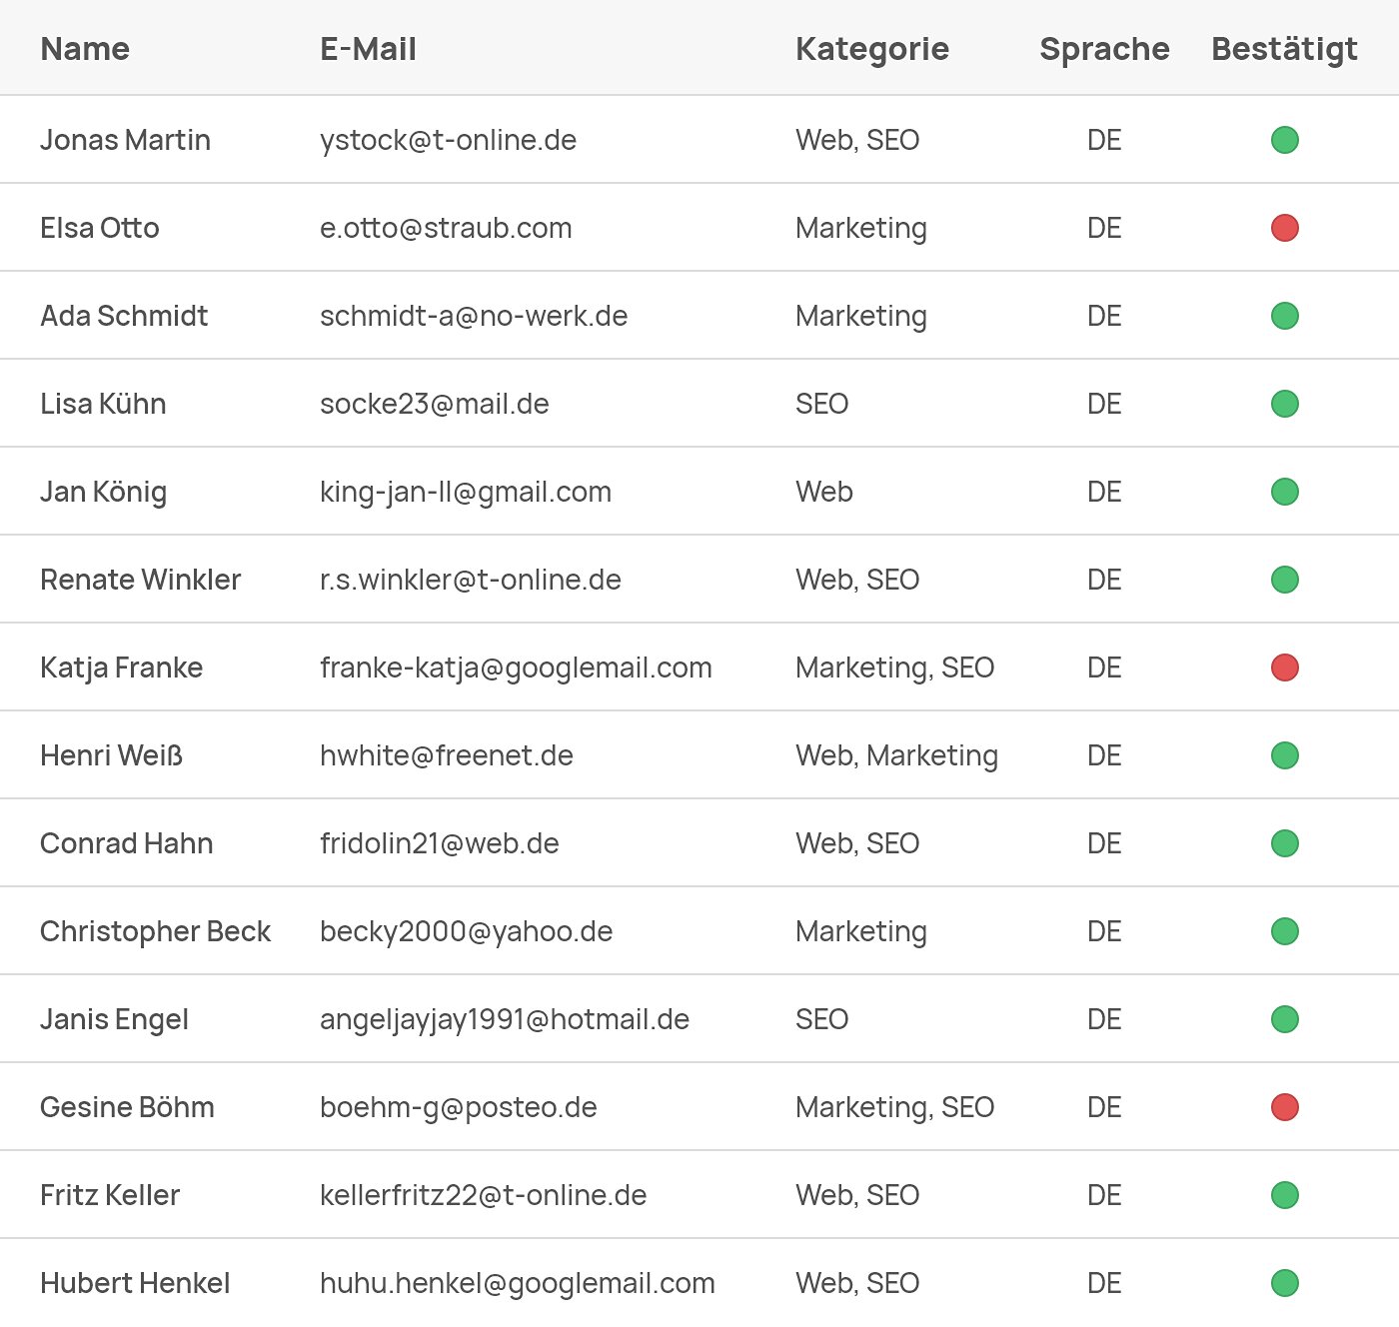The width and height of the screenshot is (1399, 1327).
Task: Click green dot in Janis Engel row
Action: 1284,1019
